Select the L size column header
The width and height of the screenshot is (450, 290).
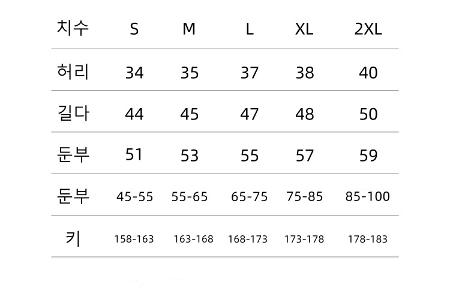[x=250, y=29]
